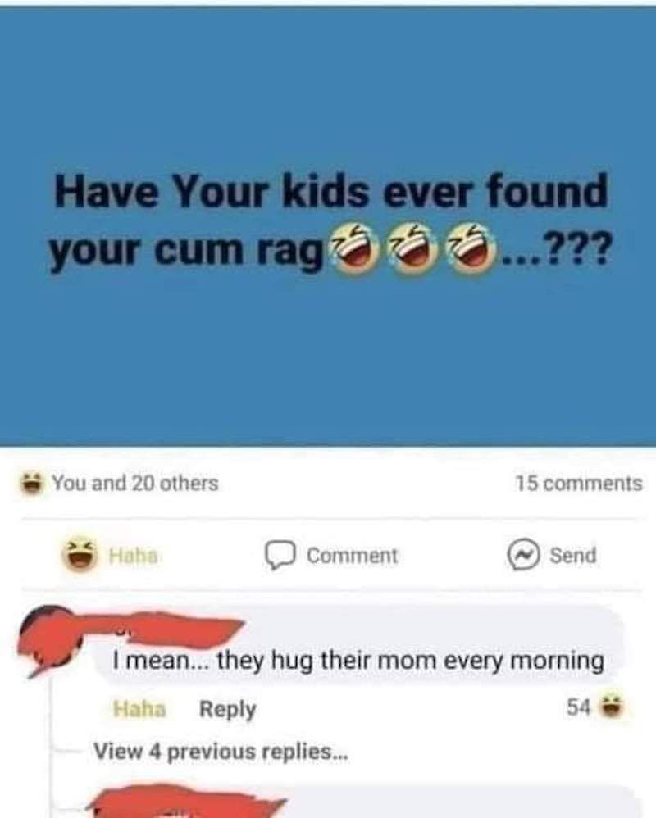Tap the Comment speech bubble icon
656x818 pixels.
(280, 556)
